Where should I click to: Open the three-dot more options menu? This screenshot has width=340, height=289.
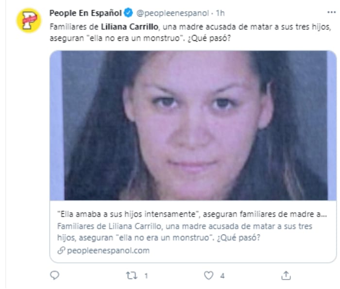(x=331, y=13)
